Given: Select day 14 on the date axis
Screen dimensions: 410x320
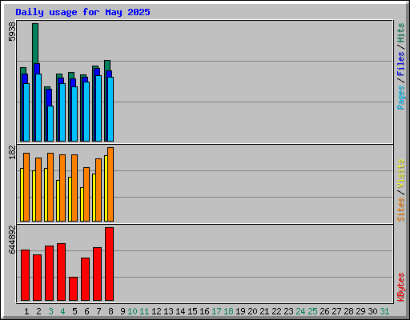Looking at the screenshot, I should (x=180, y=311).
